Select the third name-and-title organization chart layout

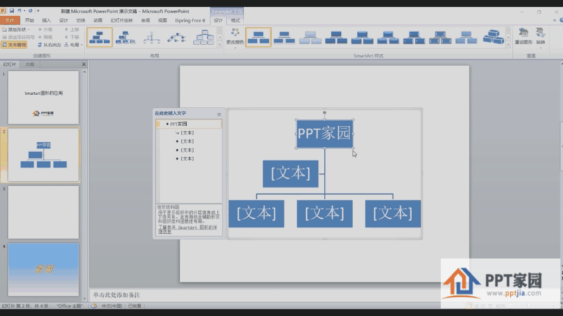[x=151, y=37]
